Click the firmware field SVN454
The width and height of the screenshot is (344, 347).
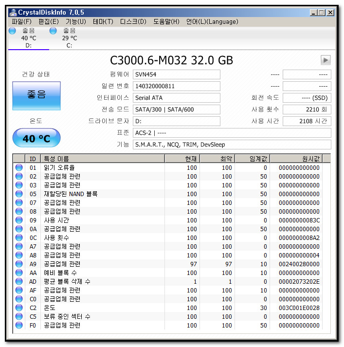pos(177,74)
